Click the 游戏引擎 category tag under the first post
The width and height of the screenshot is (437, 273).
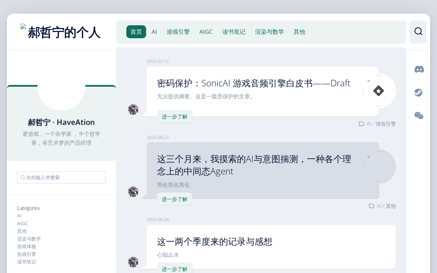[386, 124]
